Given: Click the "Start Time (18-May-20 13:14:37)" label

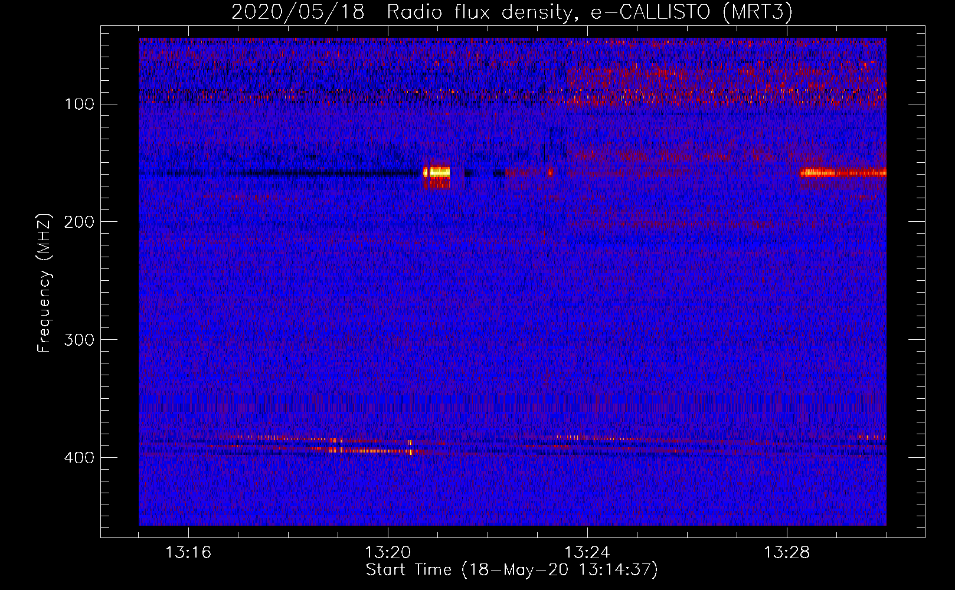Looking at the screenshot, I should pyautogui.click(x=512, y=570).
